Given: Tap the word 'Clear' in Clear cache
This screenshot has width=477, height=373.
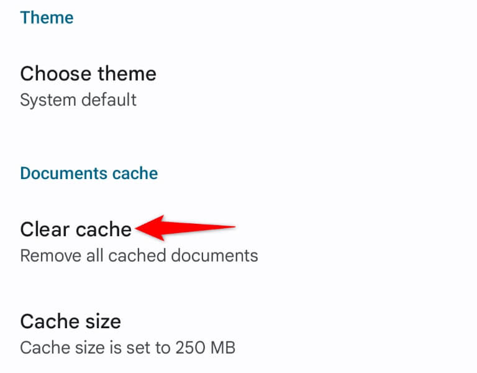Looking at the screenshot, I should [x=45, y=229].
